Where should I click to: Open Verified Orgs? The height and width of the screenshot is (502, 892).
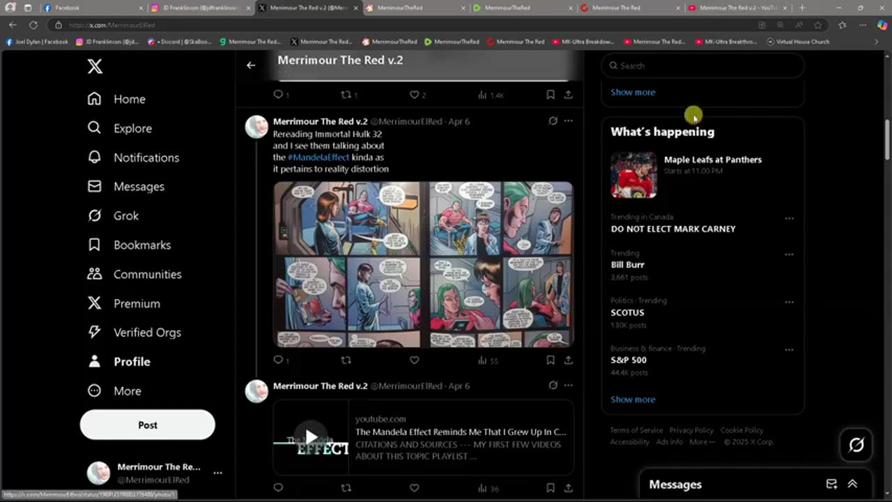coord(134,333)
